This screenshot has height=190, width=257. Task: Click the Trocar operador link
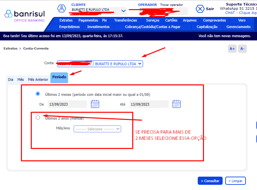[172, 5]
